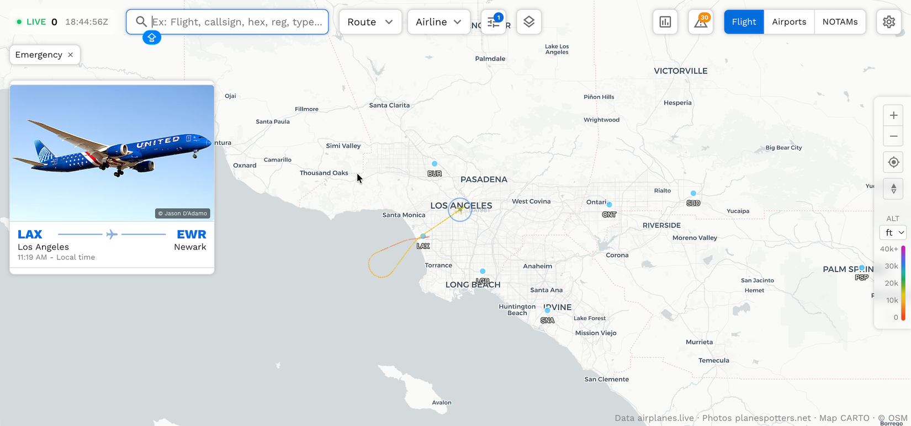This screenshot has height=426, width=911.
Task: Select the aircraft icon over Los Angeles
Action: (x=459, y=209)
